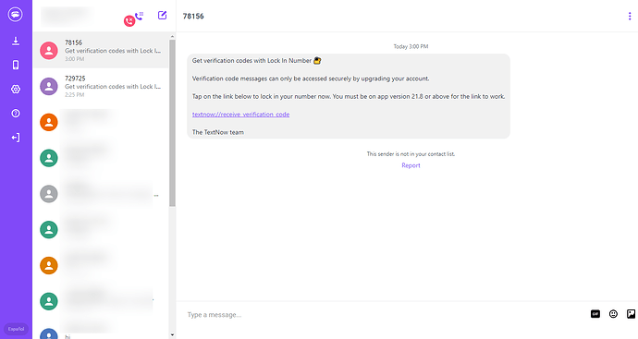Screen dimensions: 638x339
Task: Compose a new message with pencil icon
Action: click(163, 16)
